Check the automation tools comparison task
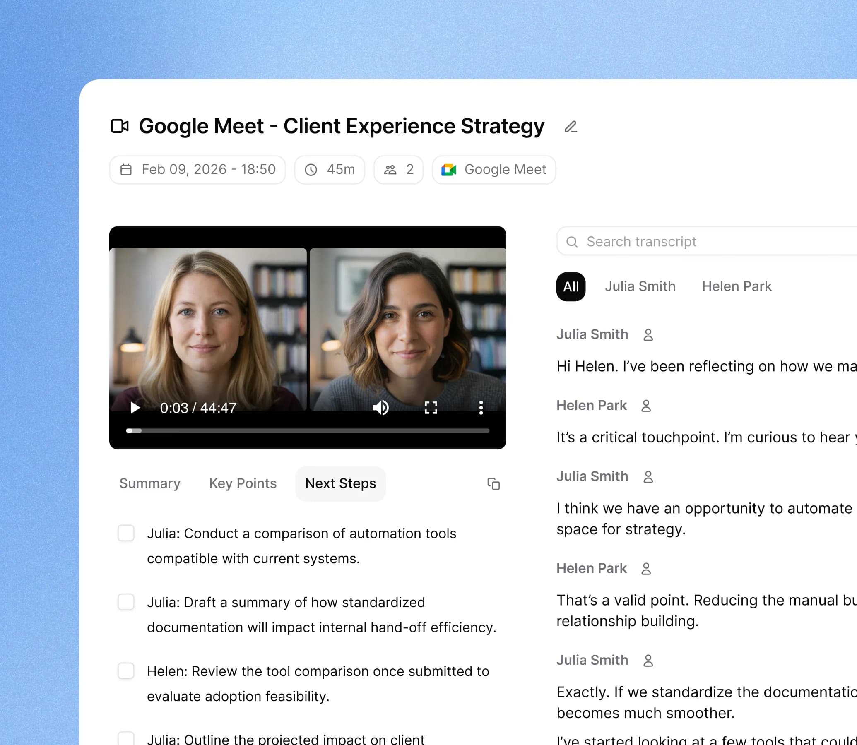 [x=126, y=533]
